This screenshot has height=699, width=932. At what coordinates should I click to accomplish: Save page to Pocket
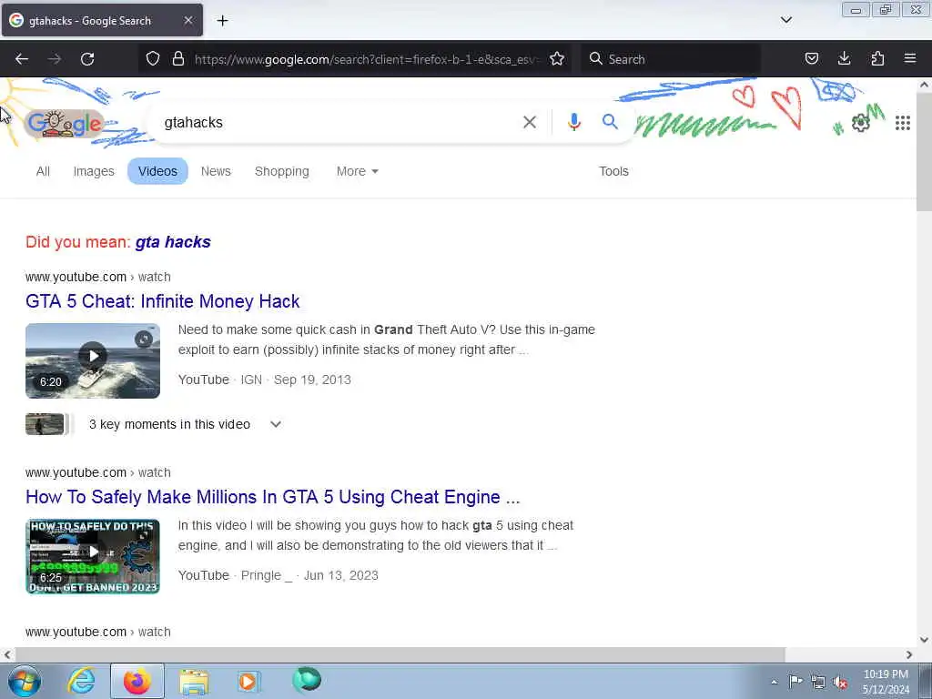click(811, 59)
